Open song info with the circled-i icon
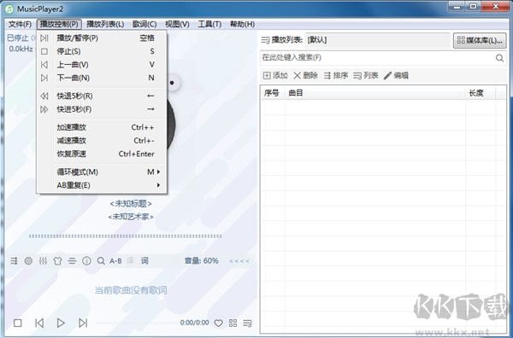Viewport: 513px width, 338px height. pyautogui.click(x=86, y=260)
